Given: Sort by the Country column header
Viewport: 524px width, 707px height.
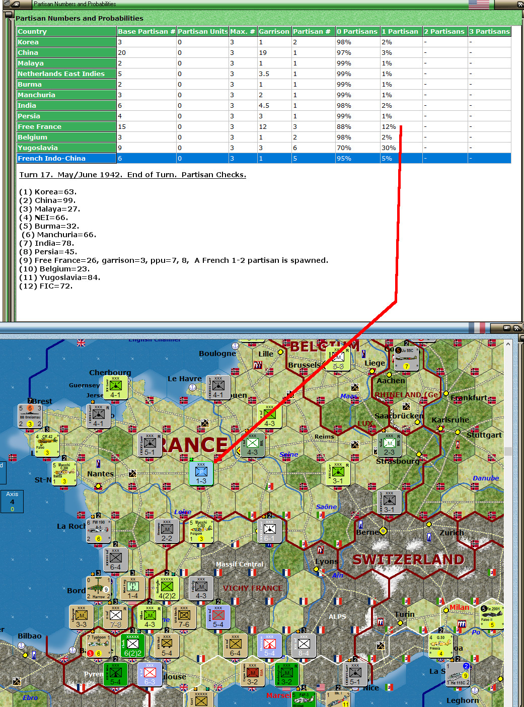Looking at the screenshot, I should click(66, 31).
